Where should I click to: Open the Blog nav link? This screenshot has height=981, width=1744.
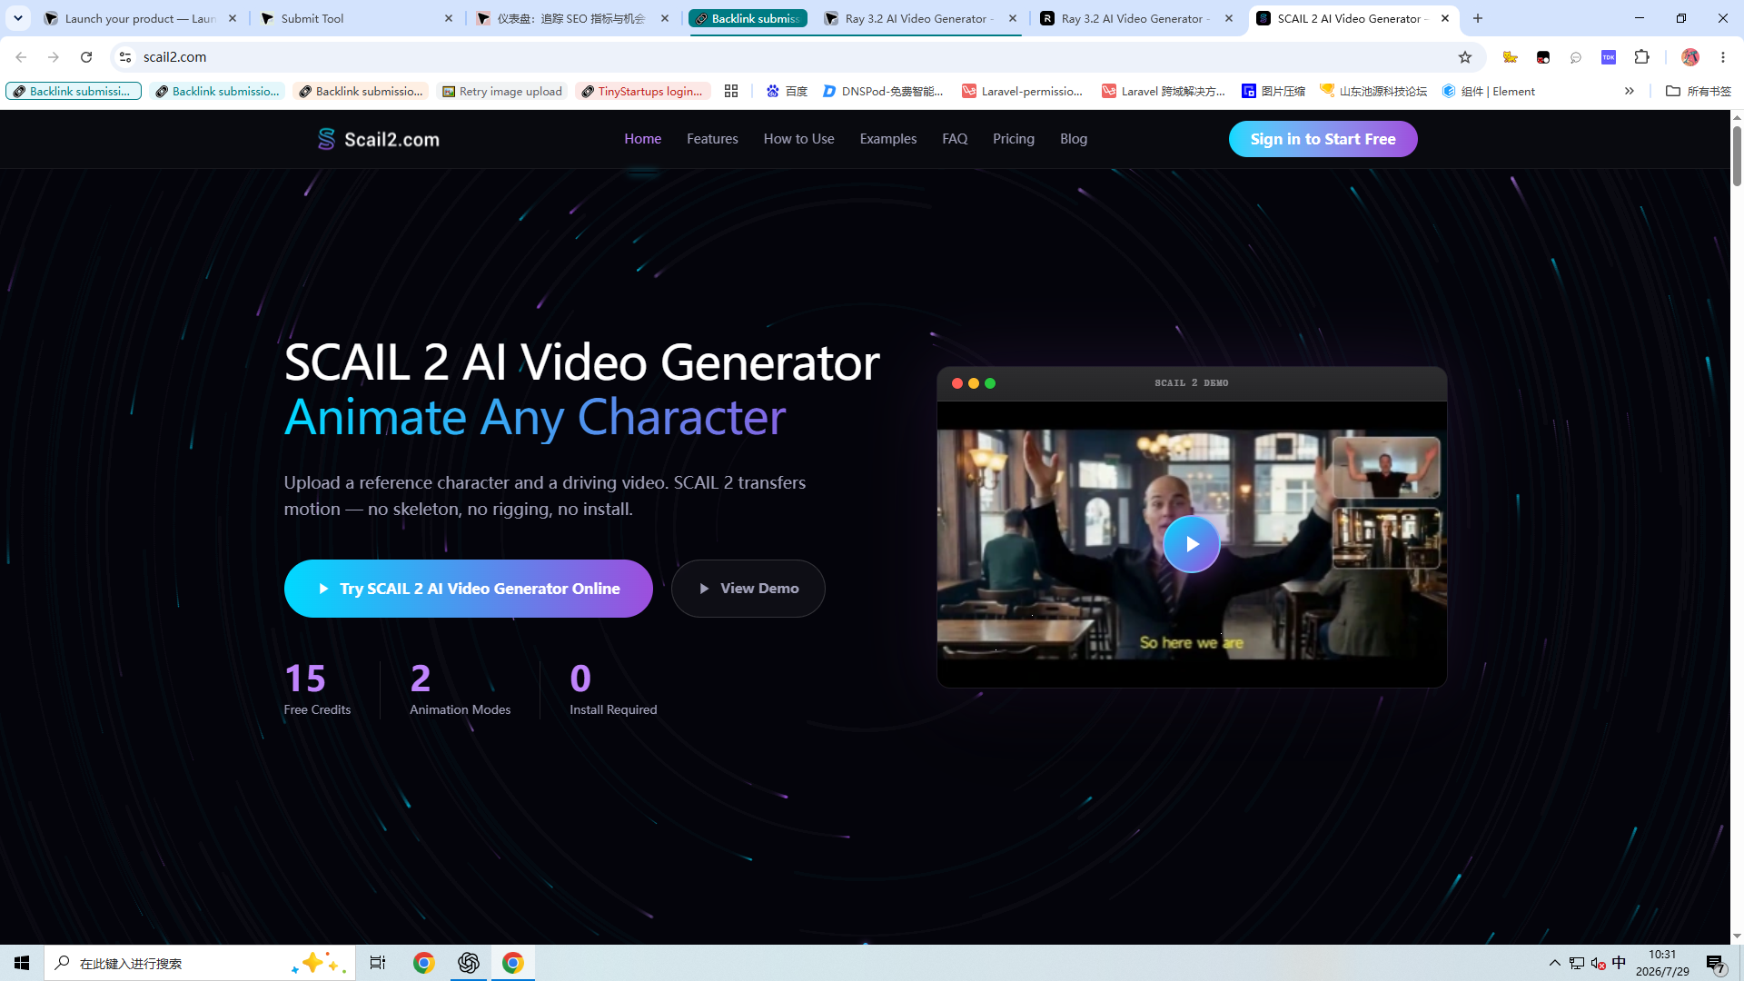tap(1074, 139)
